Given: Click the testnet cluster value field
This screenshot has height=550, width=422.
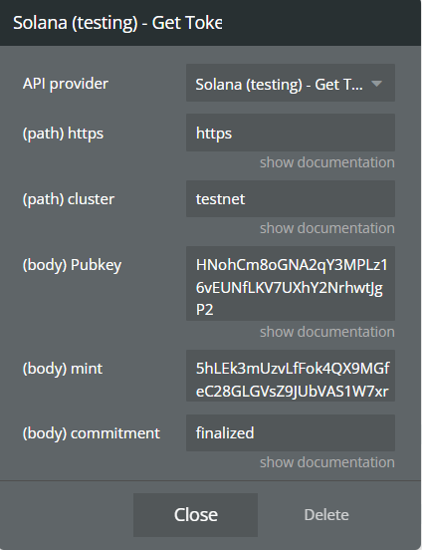Looking at the screenshot, I should 291,198.
